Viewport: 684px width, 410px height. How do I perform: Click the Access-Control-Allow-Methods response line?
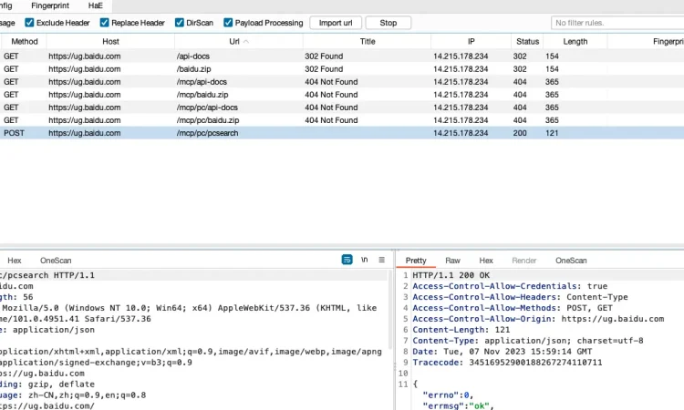point(513,308)
